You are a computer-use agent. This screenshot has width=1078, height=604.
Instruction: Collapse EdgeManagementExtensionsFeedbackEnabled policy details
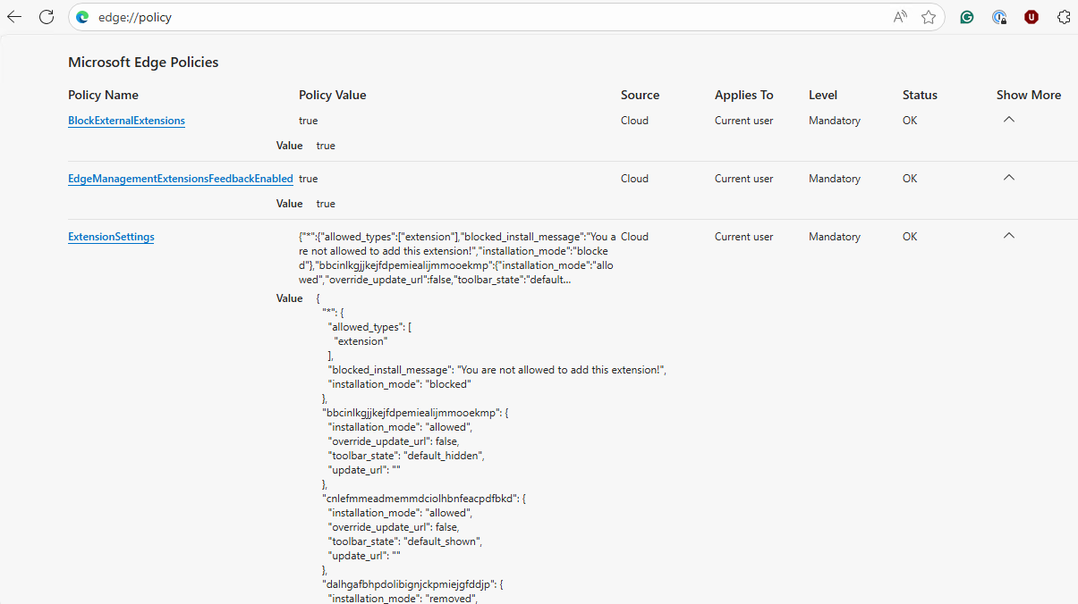(1008, 178)
